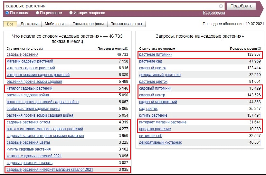The width and height of the screenshot is (266, 175).
Task: Click the 'Подобрать' button
Action: [241, 6]
